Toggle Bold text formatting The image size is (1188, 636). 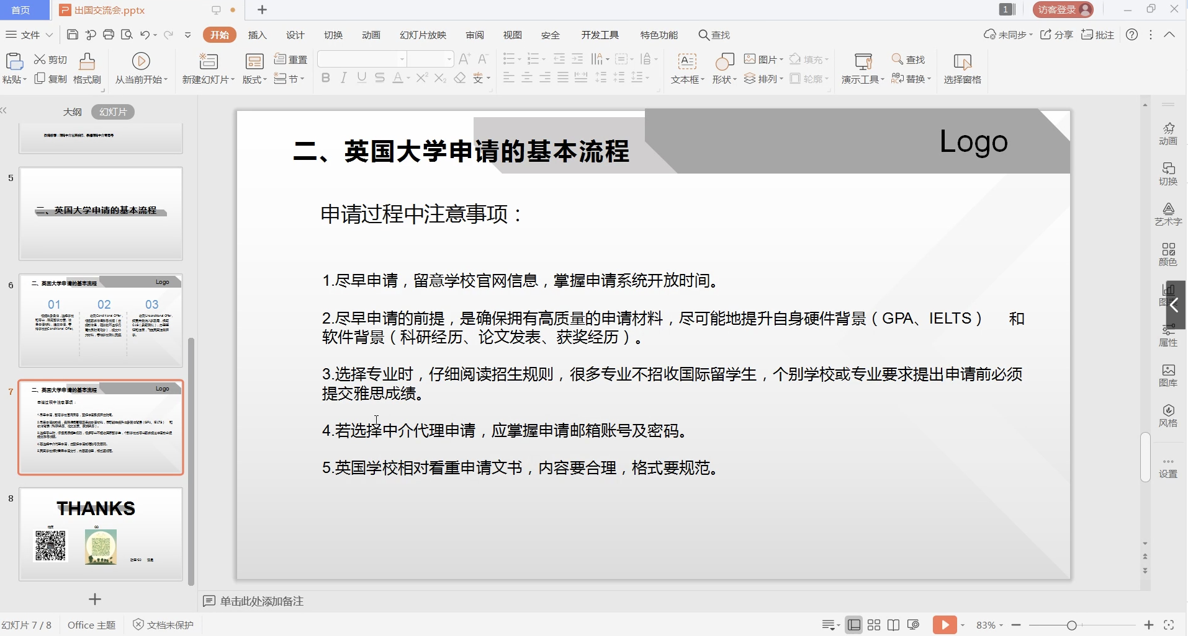click(326, 77)
